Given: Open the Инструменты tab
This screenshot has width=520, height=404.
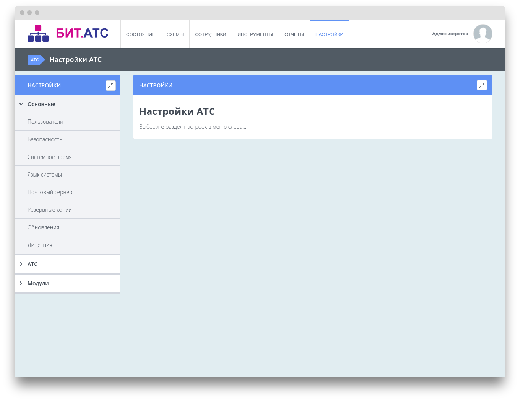Looking at the screenshot, I should click(255, 34).
